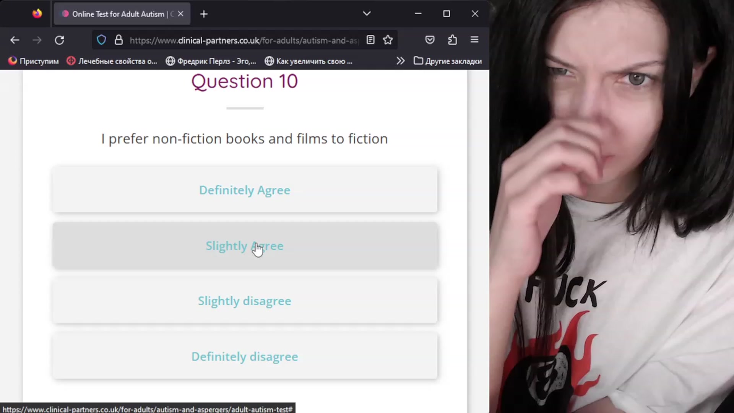Open the extensions puzzle icon

[452, 40]
